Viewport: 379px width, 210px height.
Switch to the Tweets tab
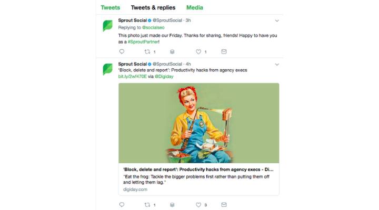110,8
